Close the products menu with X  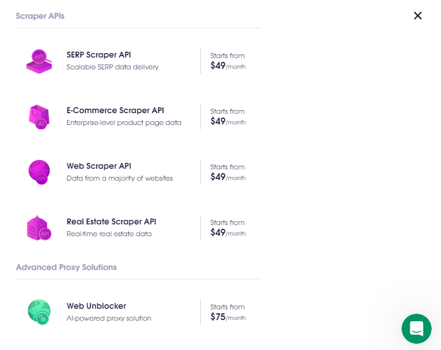(x=418, y=16)
